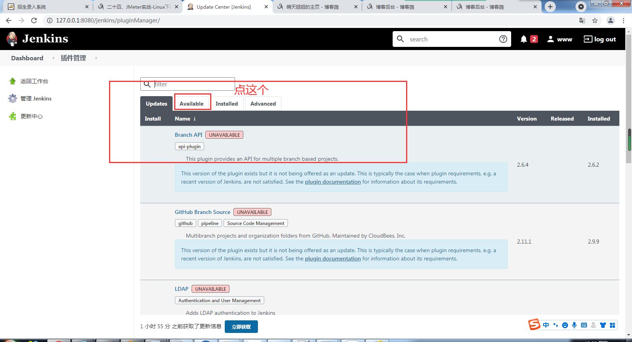Reload the page with the refresh icon
This screenshot has height=342, width=632.
[34, 20]
